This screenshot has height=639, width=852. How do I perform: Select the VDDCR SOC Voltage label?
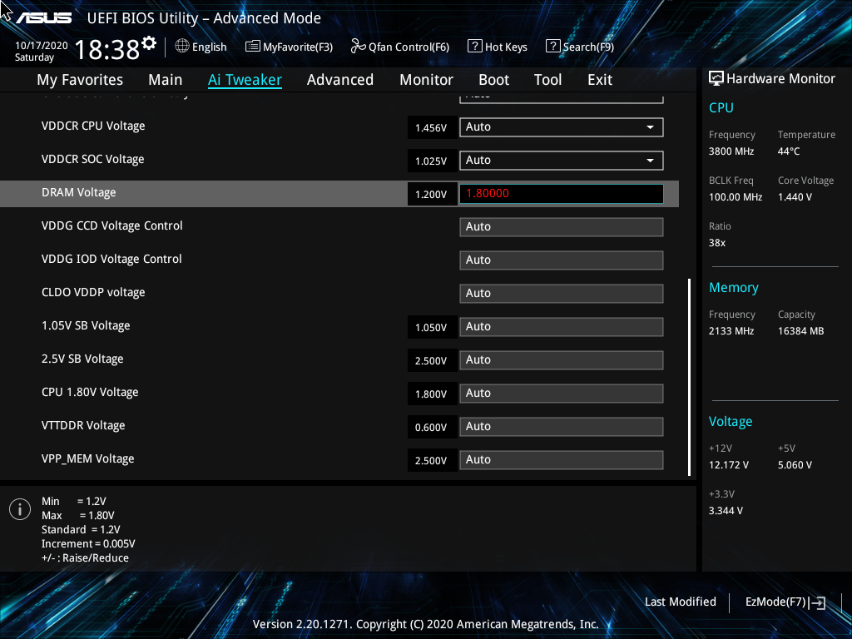pos(93,159)
